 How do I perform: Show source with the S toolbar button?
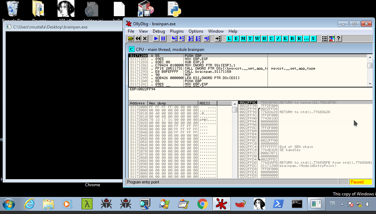coord(313,39)
